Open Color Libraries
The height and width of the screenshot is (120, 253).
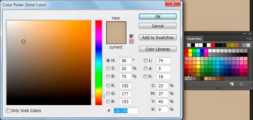[x=158, y=49]
